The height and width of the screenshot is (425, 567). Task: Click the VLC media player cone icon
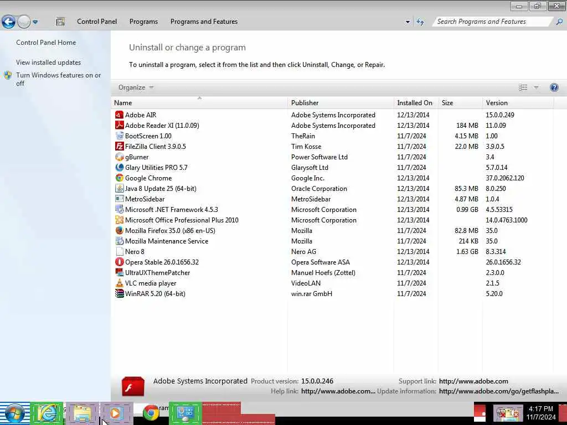tap(120, 283)
